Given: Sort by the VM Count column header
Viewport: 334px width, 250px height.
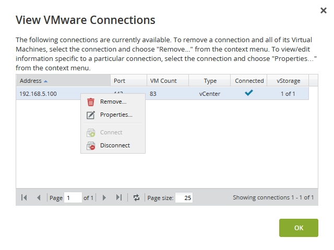Looking at the screenshot, I should pyautogui.click(x=168, y=81).
